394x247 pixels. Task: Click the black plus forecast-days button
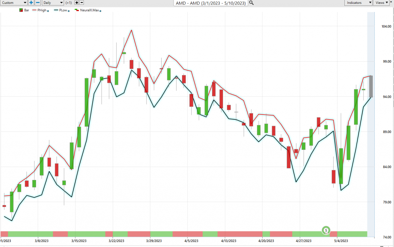[77, 3]
